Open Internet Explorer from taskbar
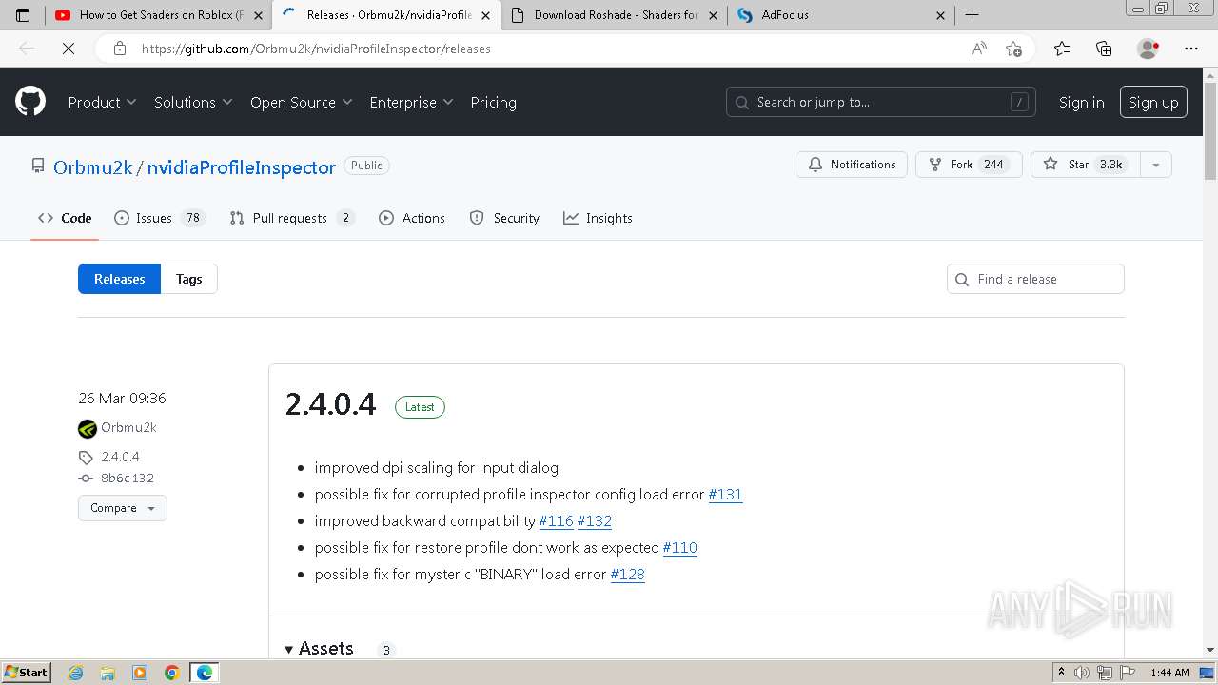1218x685 pixels. (76, 673)
